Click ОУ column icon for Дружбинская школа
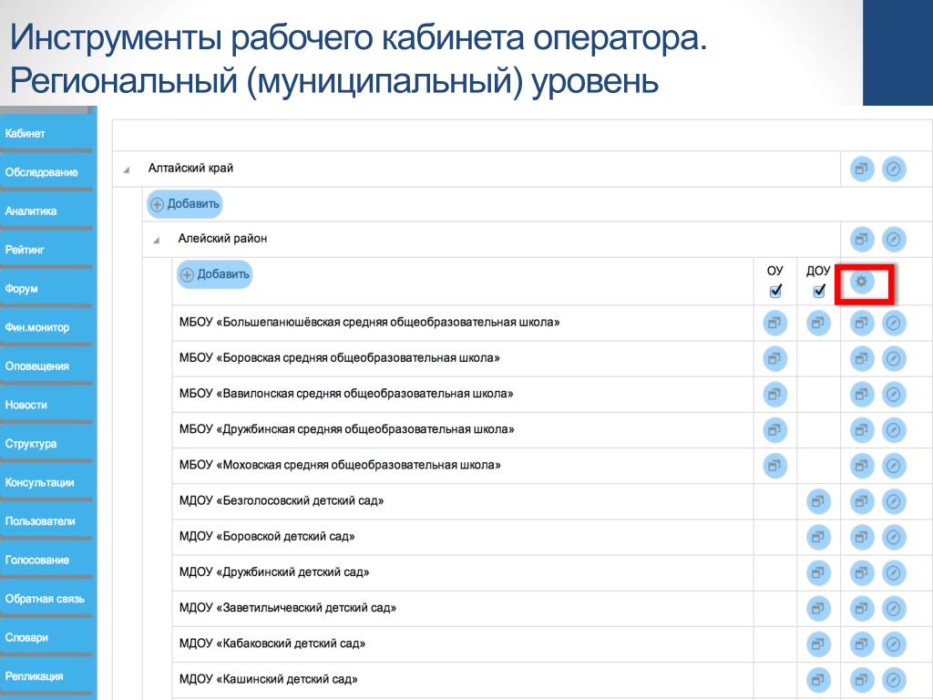933x700 pixels. click(x=774, y=430)
